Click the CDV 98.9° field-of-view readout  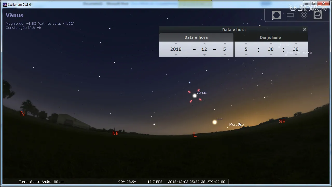tap(127, 182)
